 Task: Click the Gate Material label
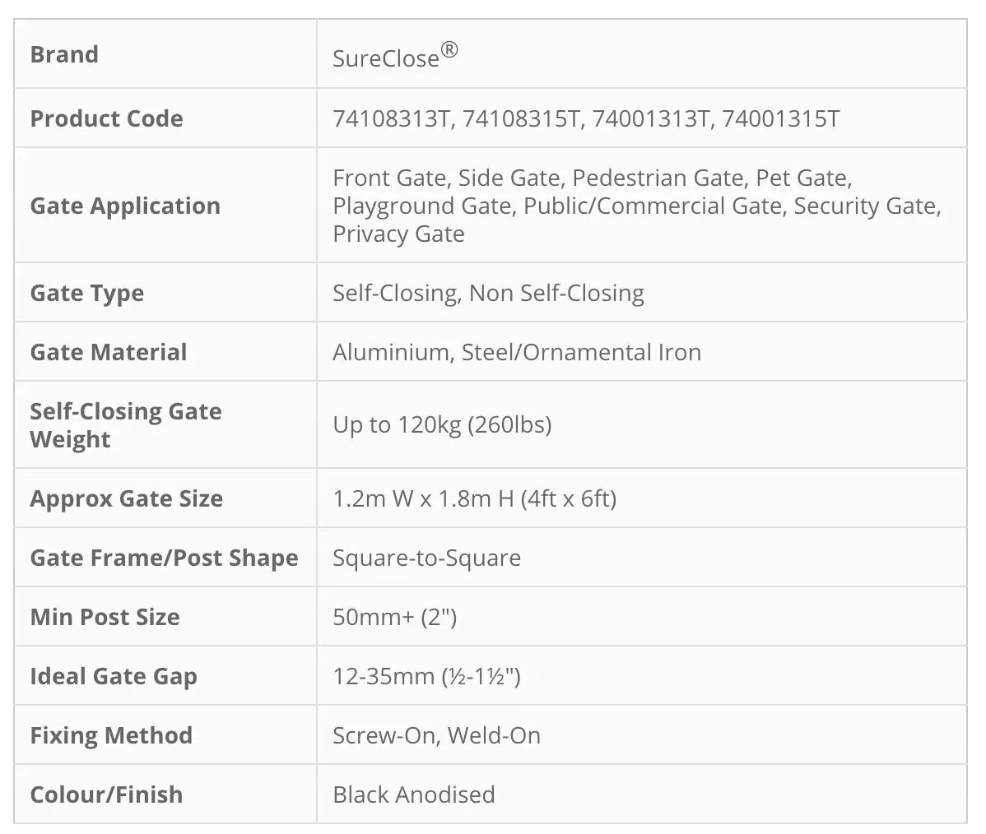[108, 352]
